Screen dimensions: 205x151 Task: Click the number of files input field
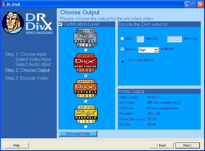click(x=140, y=39)
